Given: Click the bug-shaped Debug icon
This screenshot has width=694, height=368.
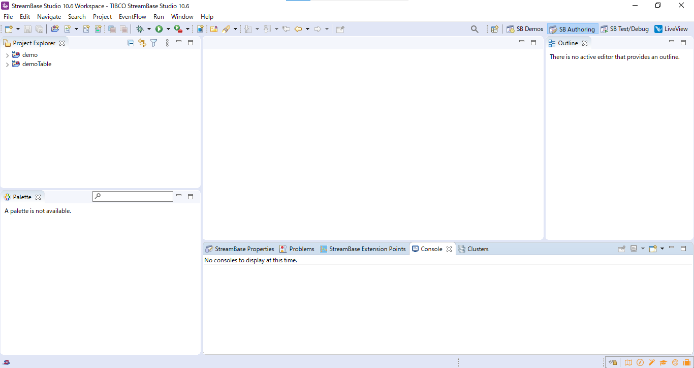Looking at the screenshot, I should pos(140,29).
